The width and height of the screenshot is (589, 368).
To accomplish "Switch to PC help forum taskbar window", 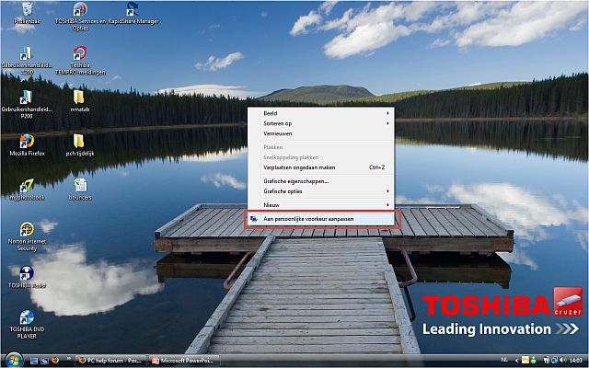I will pos(110,361).
